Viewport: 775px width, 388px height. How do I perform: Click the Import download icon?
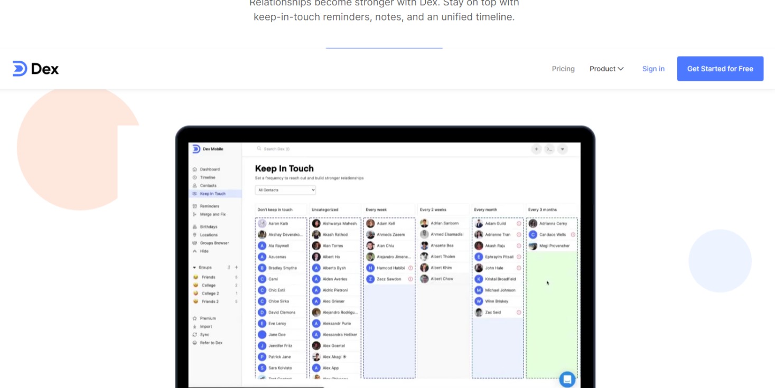pyautogui.click(x=195, y=327)
